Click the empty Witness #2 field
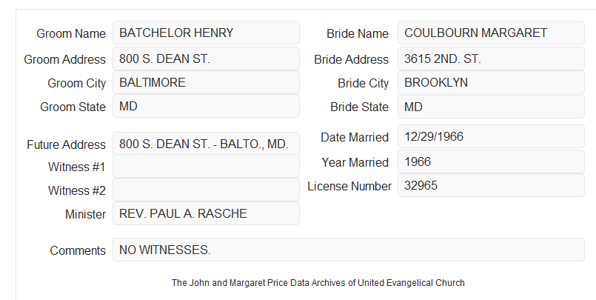 (x=206, y=190)
